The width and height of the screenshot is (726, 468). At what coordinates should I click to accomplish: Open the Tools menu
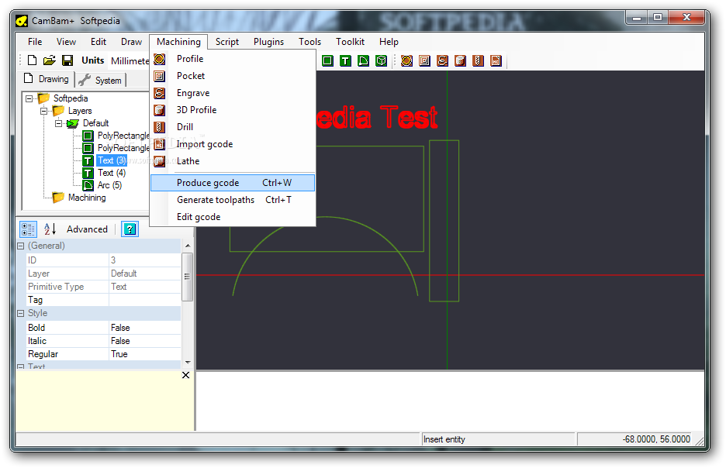coord(309,42)
